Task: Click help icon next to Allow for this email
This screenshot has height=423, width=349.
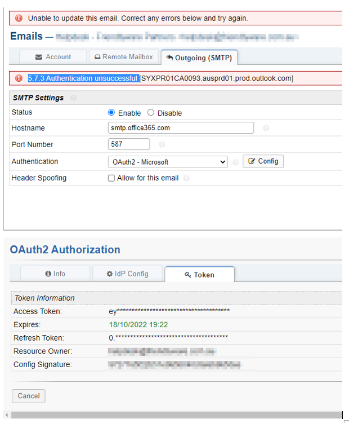Action: pos(186,178)
